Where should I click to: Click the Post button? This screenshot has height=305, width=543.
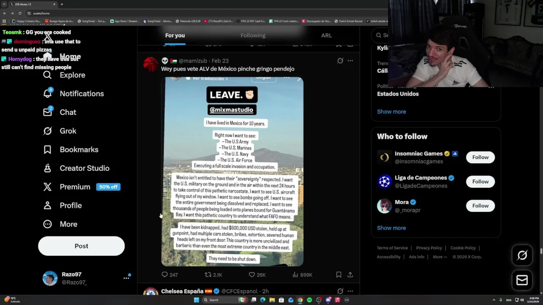[x=81, y=246]
